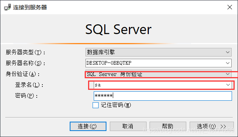This screenshot has width=238, height=137.
Task: Click the 连接 button
Action: [88, 126]
